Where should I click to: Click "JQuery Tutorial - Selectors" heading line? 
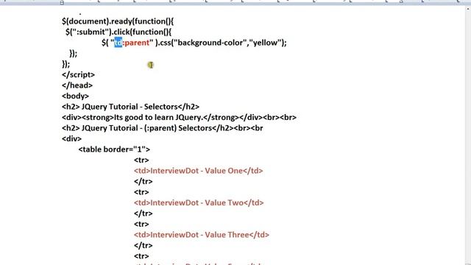[131, 107]
